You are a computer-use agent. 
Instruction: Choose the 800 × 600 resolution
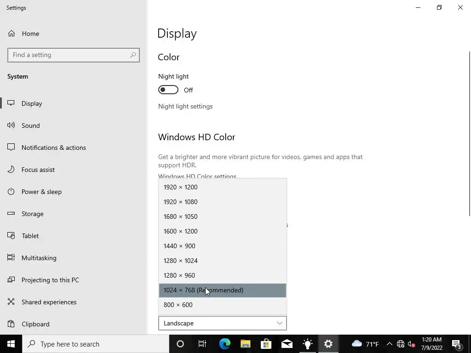coord(223,305)
